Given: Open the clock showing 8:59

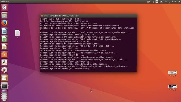Looking at the screenshot, I should tap(172, 2).
